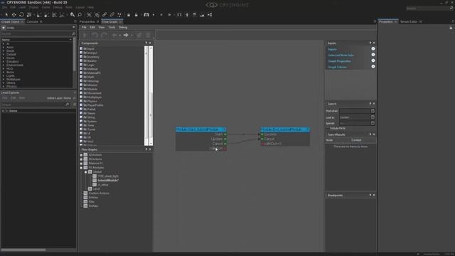
Task: Select the Environment entity category
Action: point(15,65)
